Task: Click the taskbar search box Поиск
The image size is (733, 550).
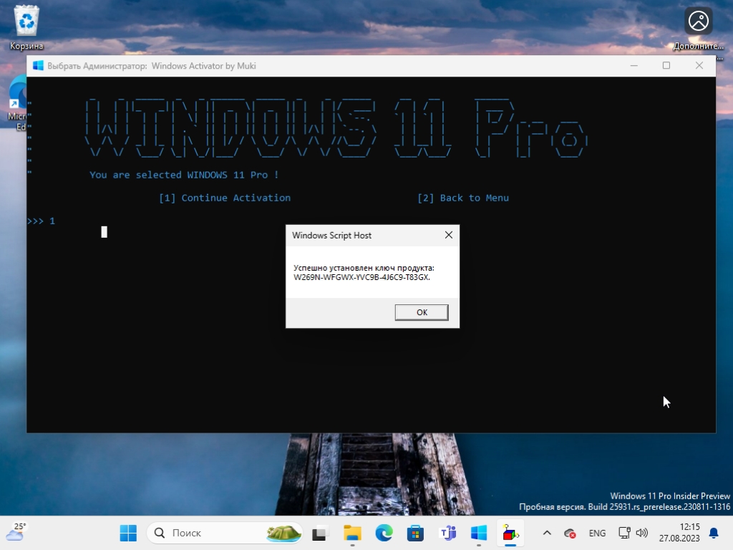Action: [x=224, y=533]
